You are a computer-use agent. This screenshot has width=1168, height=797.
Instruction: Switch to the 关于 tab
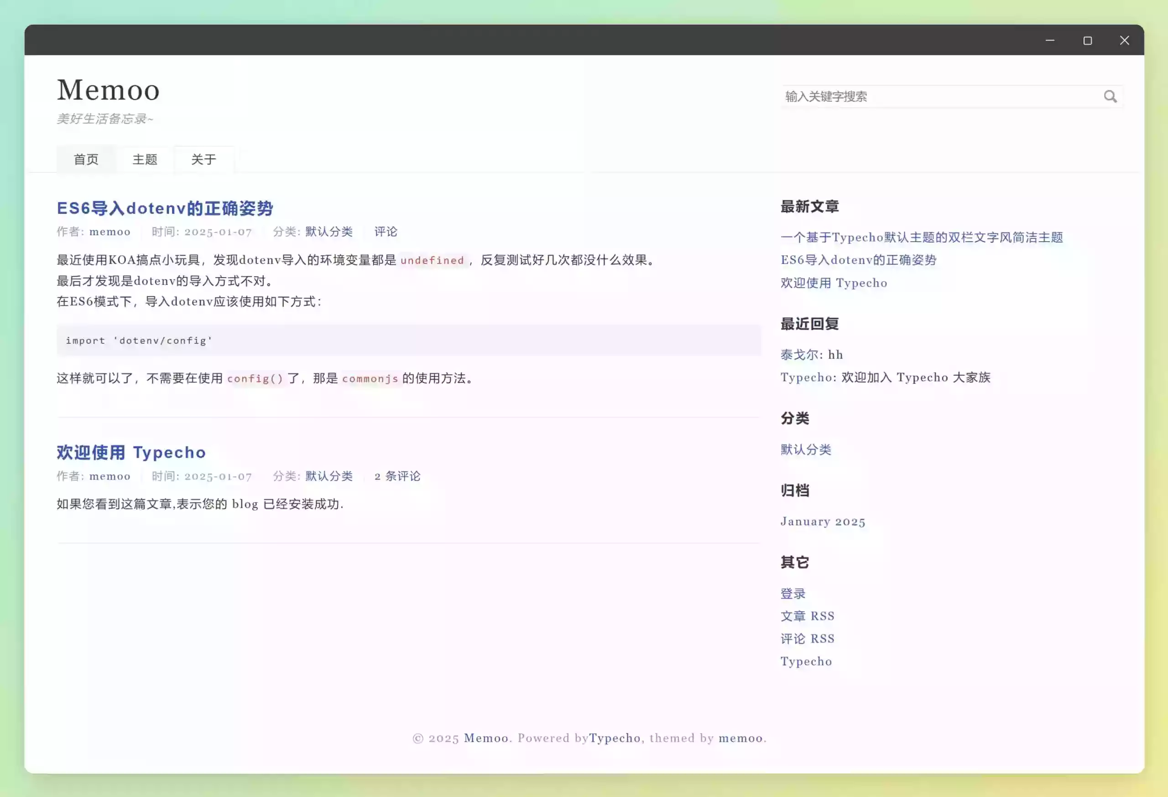(203, 159)
